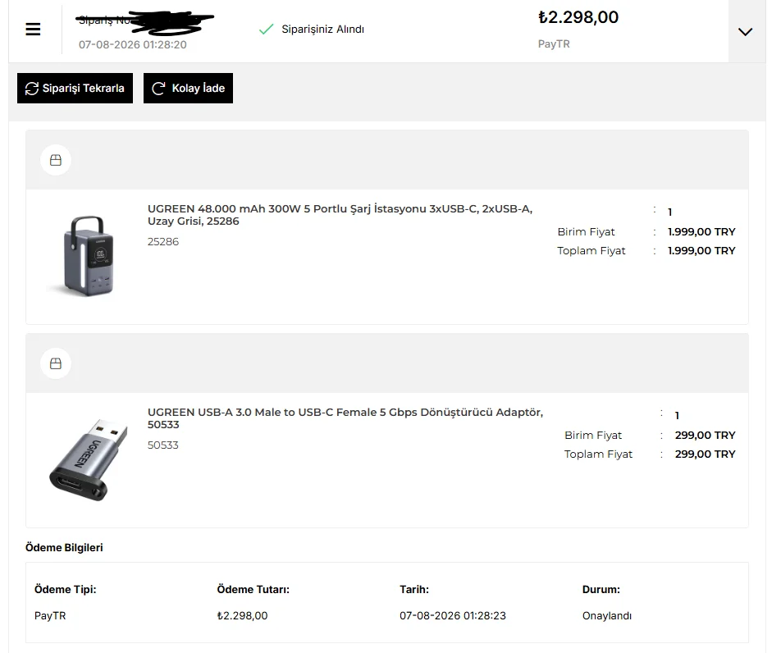Click the Kolay İade button
Screen dimensions: 781x653
pos(189,88)
